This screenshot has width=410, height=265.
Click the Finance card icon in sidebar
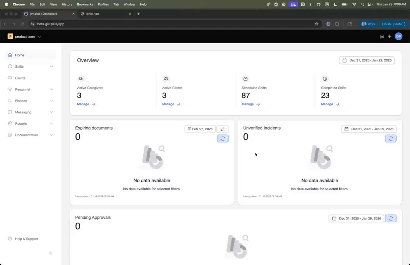coord(10,101)
